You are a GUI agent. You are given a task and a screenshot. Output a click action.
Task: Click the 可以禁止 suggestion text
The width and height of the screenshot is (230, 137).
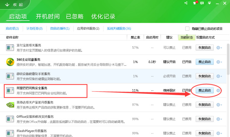click(169, 48)
